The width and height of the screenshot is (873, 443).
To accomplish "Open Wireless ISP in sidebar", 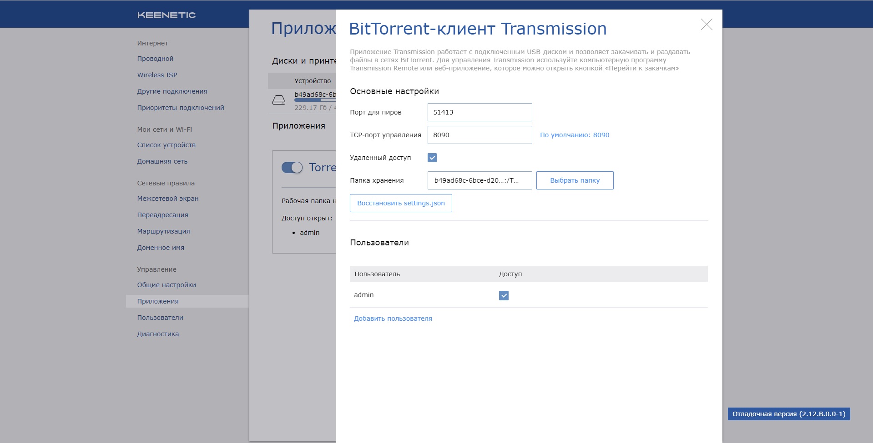I will click(157, 75).
